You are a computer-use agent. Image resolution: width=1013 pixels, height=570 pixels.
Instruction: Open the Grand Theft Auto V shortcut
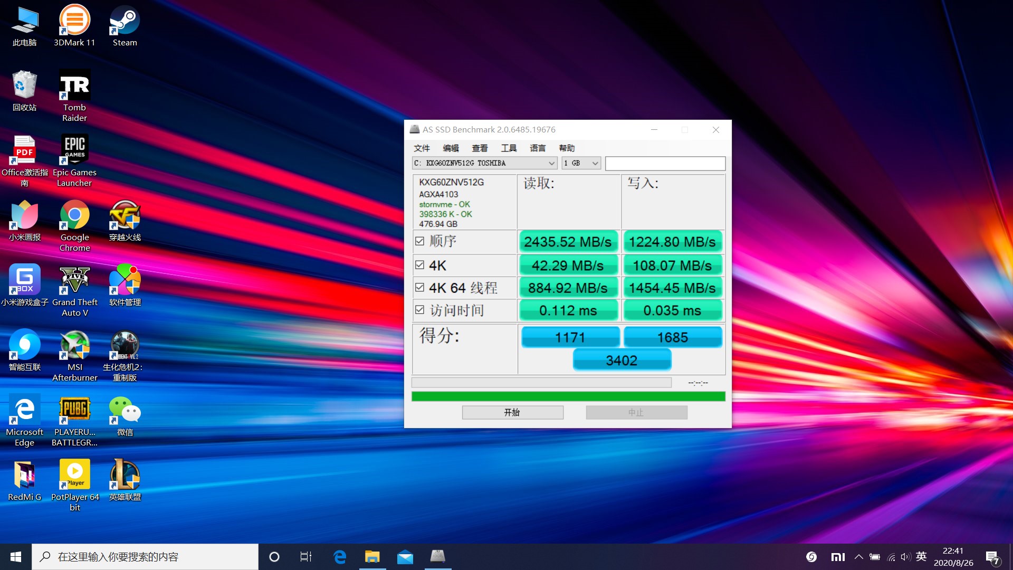pyautogui.click(x=74, y=281)
